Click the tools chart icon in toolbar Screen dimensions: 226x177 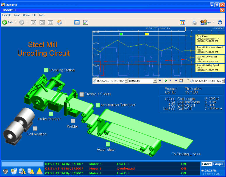[182, 22]
